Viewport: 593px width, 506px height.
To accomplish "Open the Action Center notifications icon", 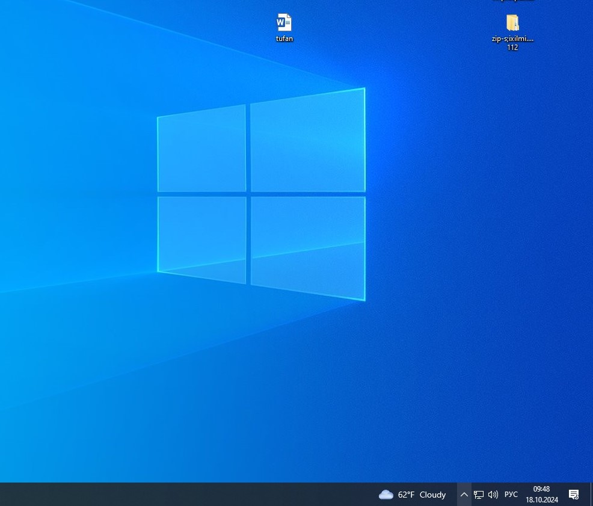I will tap(574, 495).
